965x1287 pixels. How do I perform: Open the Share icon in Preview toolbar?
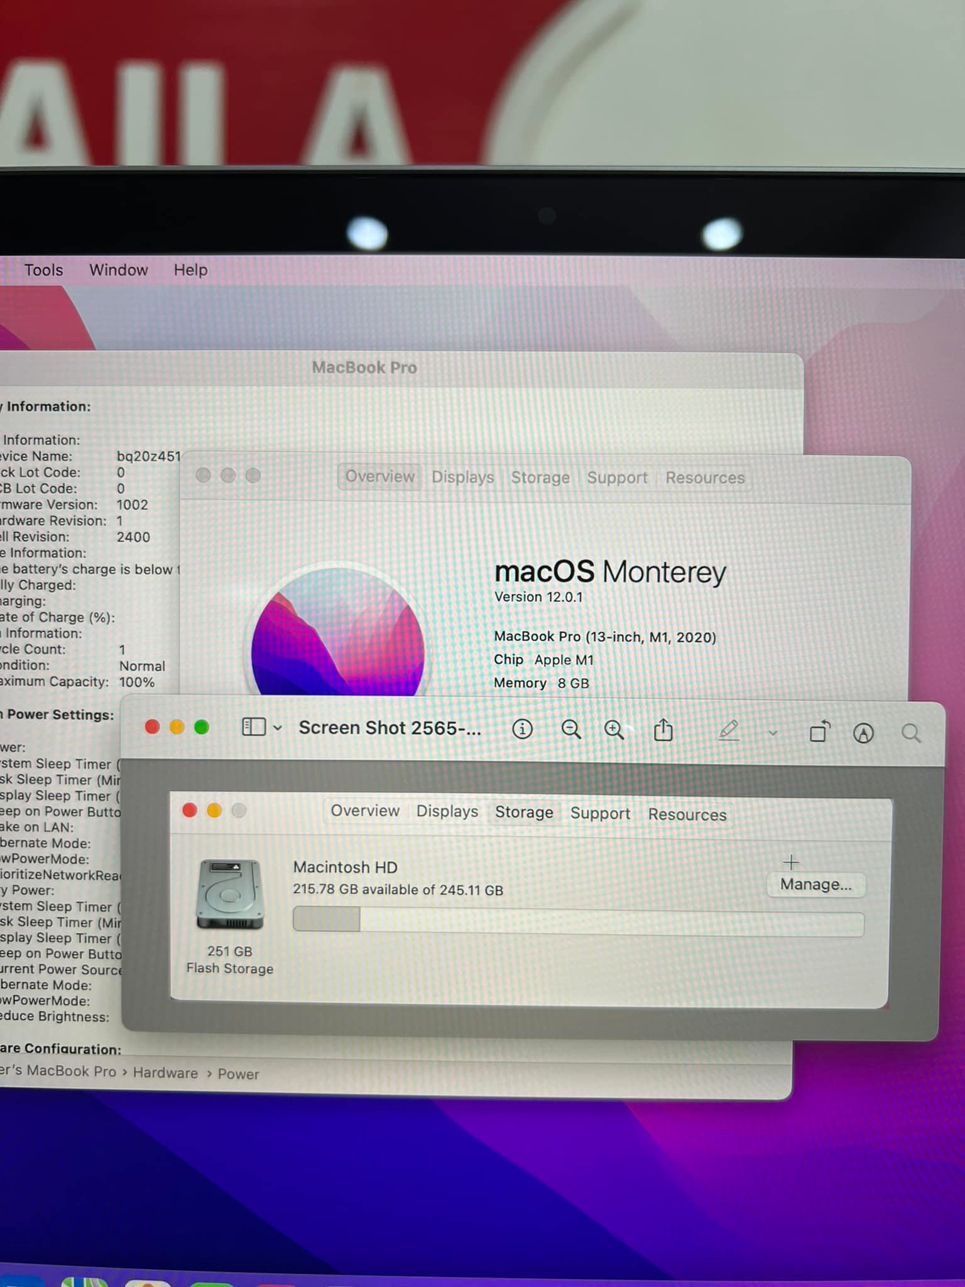663,730
